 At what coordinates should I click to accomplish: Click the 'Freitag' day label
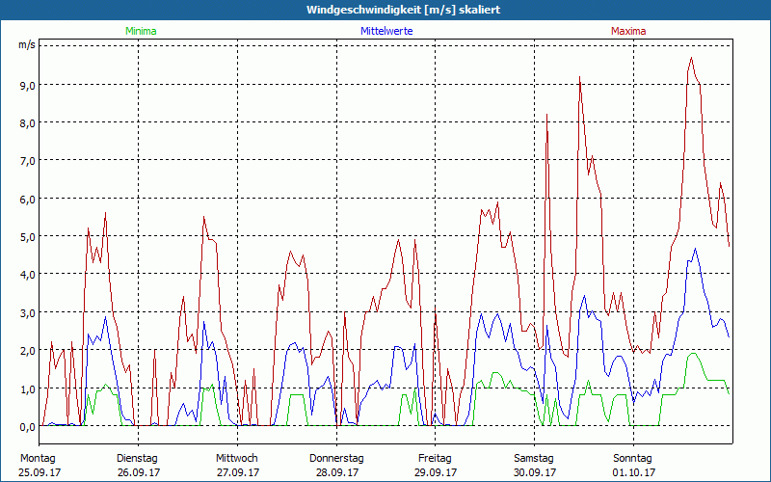click(435, 459)
